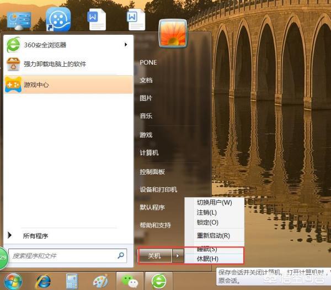
Task: Select 锁定(O) from power menu
Action: pos(214,222)
